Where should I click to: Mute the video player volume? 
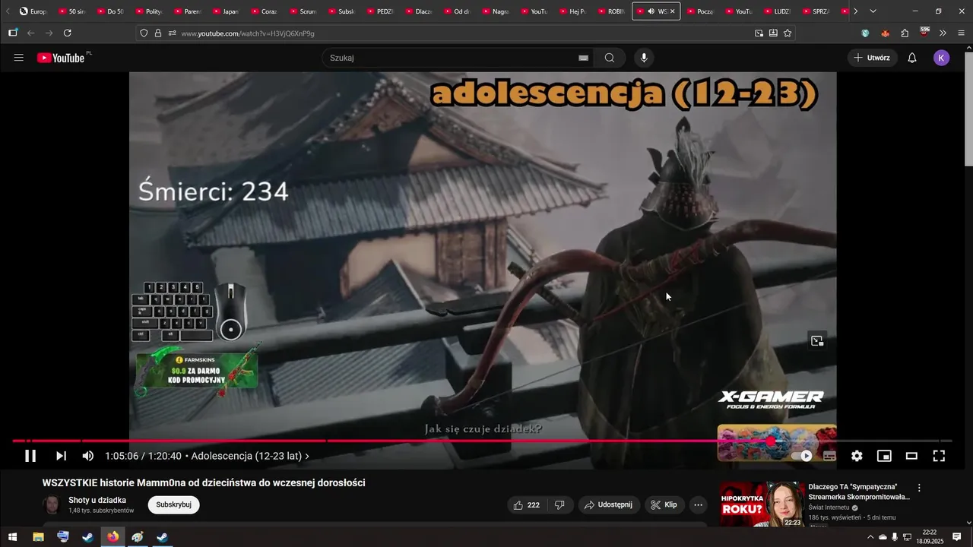(x=88, y=456)
